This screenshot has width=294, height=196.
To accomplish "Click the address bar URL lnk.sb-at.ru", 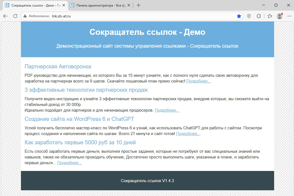I will point(61,16).
